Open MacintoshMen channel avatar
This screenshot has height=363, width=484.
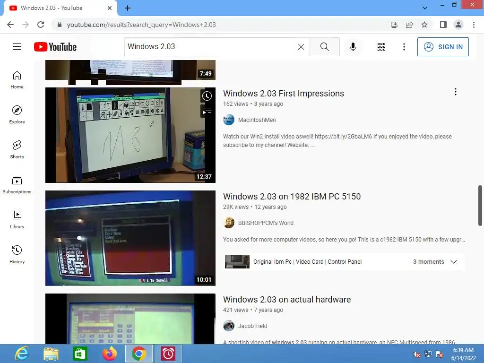pos(229,120)
